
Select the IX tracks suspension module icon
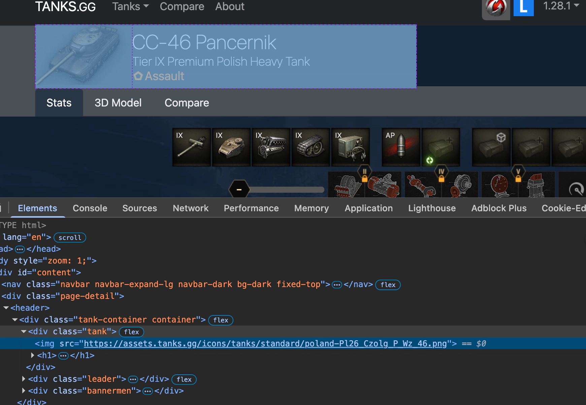(x=311, y=147)
